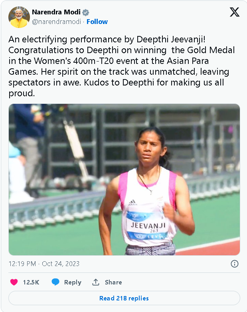The width and height of the screenshot is (247, 312).
Task: Click the reply speech bubble icon
Action: click(x=55, y=282)
